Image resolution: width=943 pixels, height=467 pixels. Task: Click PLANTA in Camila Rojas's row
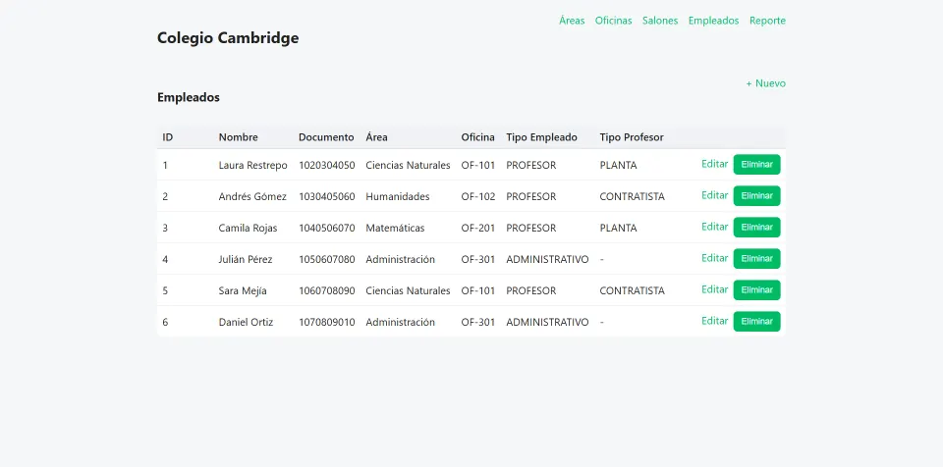pyautogui.click(x=618, y=228)
